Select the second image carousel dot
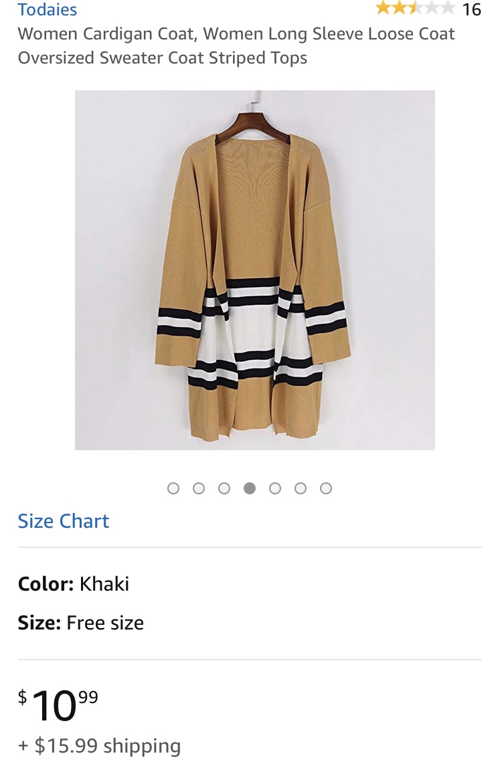 pos(199,488)
